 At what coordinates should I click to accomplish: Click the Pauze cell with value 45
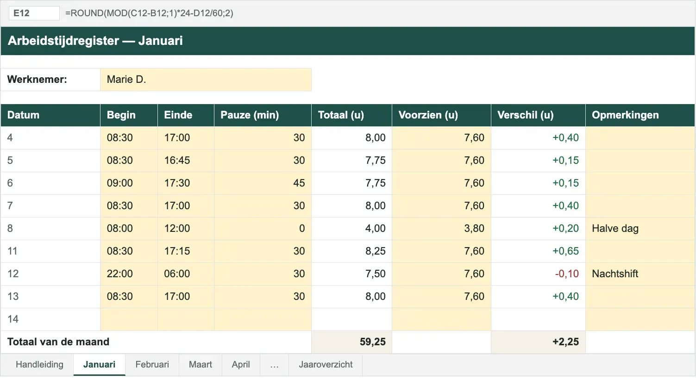(263, 183)
